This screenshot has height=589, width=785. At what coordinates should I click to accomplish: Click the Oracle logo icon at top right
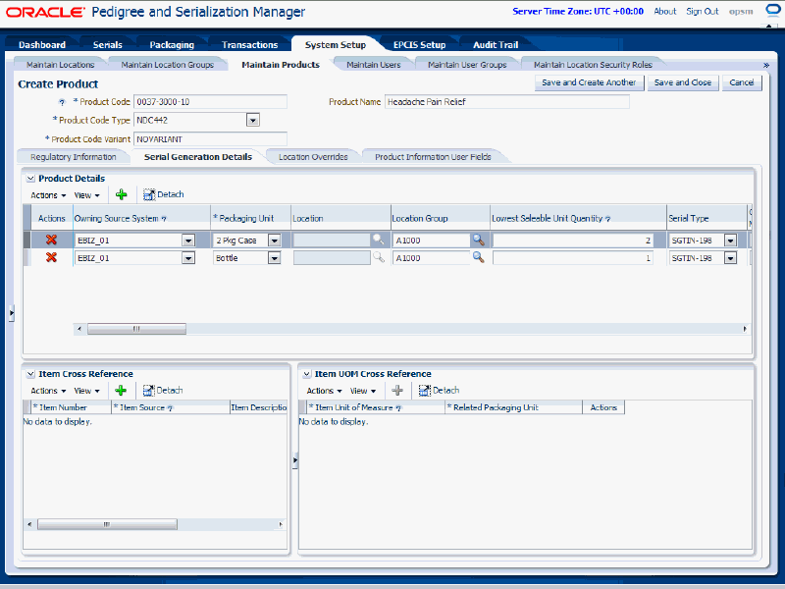click(x=774, y=11)
